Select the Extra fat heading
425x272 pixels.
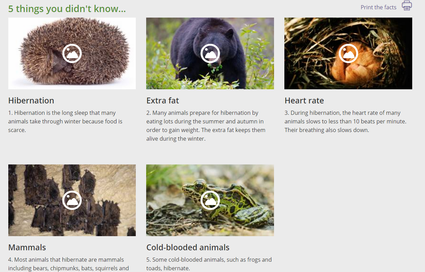point(163,101)
